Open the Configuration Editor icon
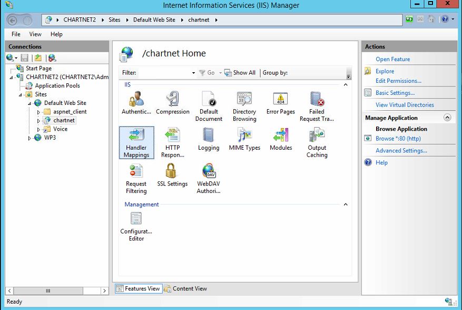The width and height of the screenshot is (462, 310). [136, 227]
